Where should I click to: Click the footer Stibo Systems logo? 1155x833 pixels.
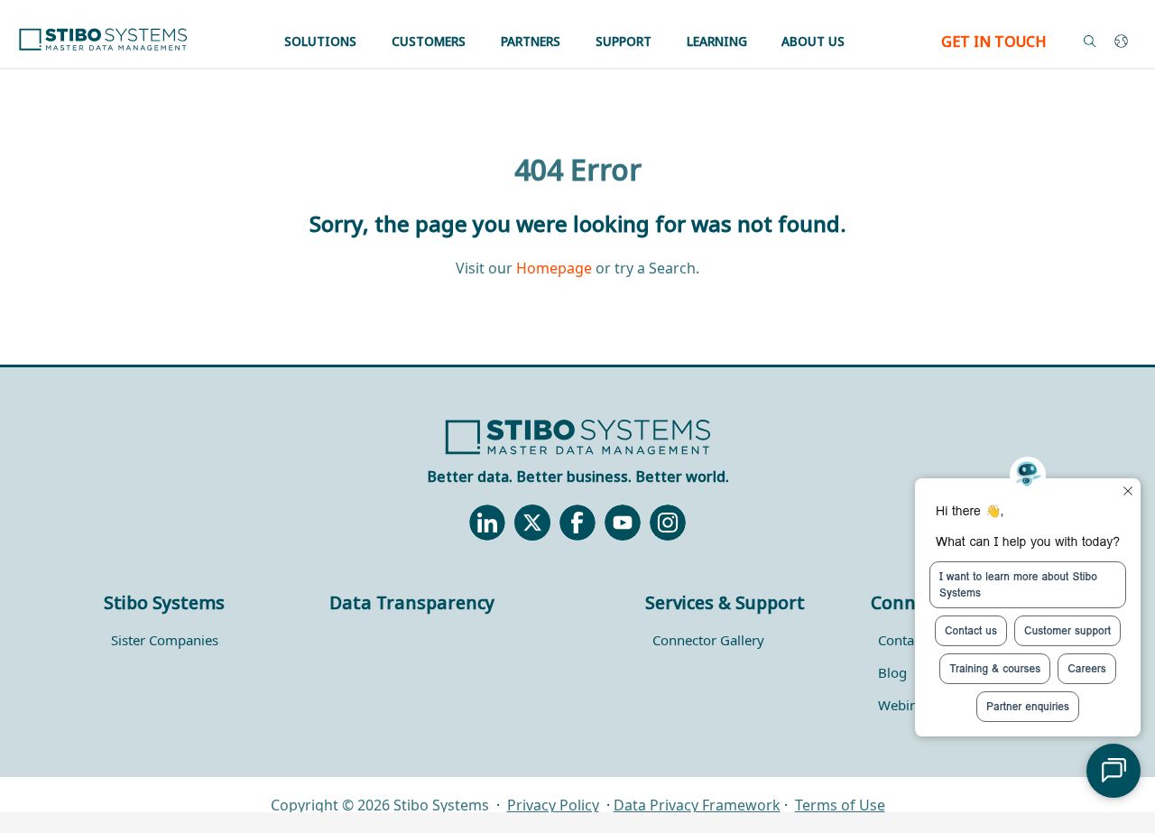pos(577,437)
